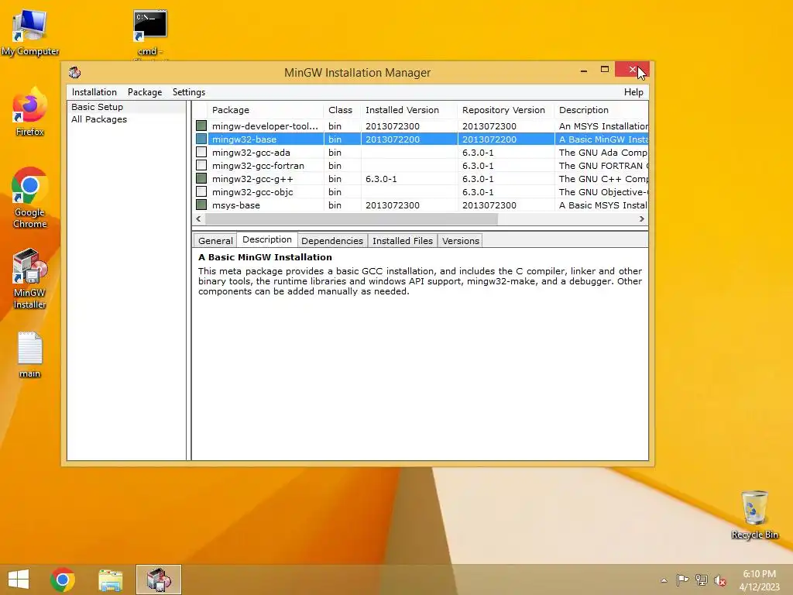Click the mingw32-base package name

244,139
